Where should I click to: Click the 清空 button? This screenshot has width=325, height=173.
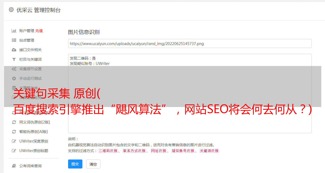[93, 164]
